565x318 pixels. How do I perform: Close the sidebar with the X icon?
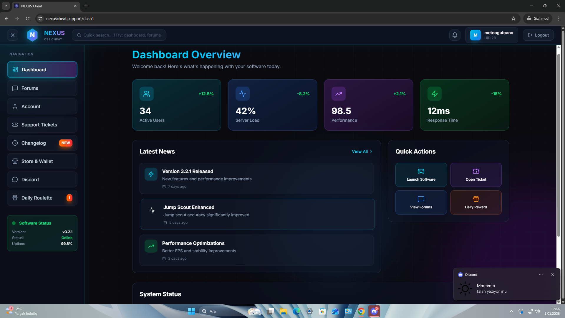click(x=13, y=35)
